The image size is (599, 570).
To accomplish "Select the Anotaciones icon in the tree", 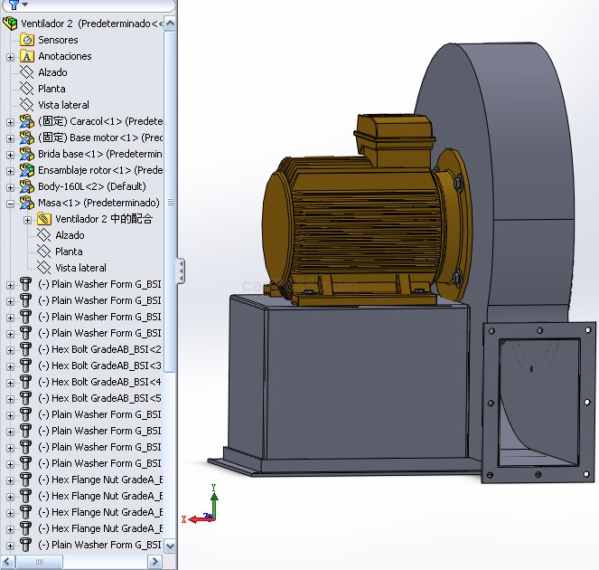I will pyautogui.click(x=27, y=56).
